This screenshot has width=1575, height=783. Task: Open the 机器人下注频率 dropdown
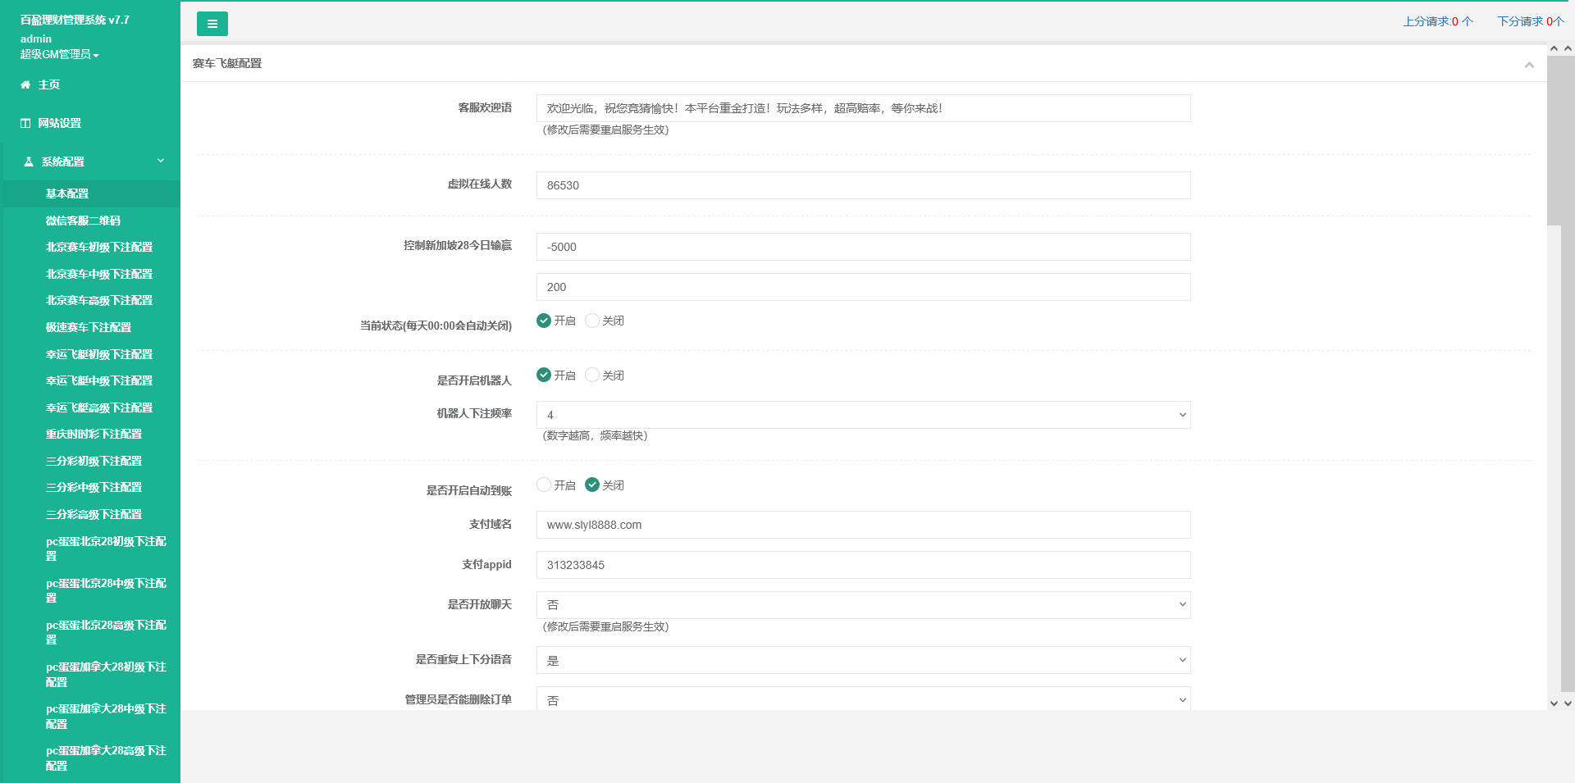click(x=863, y=415)
